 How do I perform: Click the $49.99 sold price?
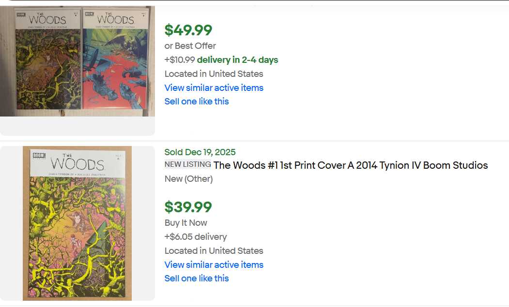[188, 30]
